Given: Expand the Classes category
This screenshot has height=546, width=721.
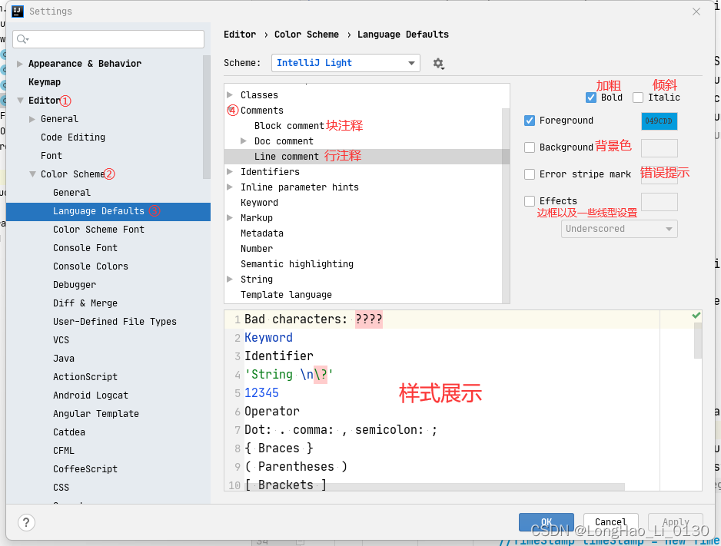Looking at the screenshot, I should (x=230, y=95).
